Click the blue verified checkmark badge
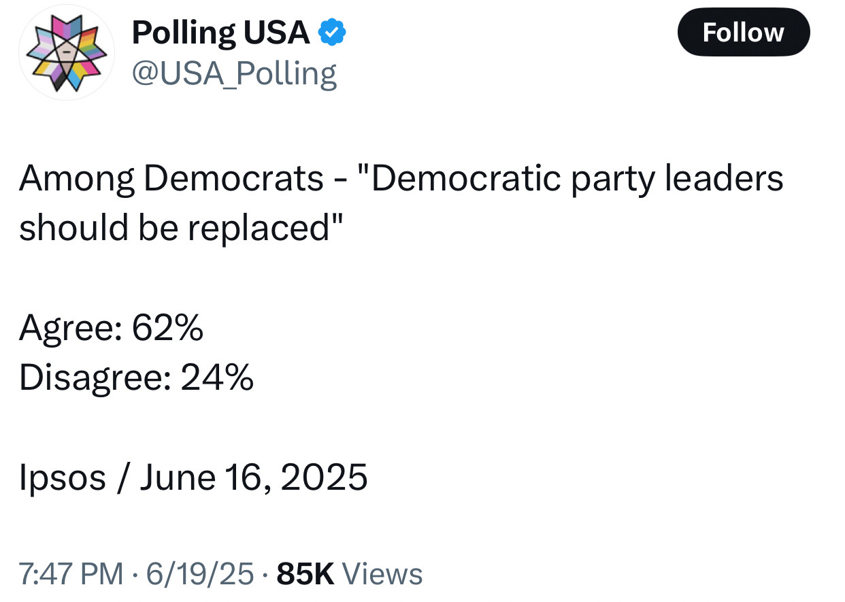Viewport: 845px width, 602px height. tap(333, 32)
